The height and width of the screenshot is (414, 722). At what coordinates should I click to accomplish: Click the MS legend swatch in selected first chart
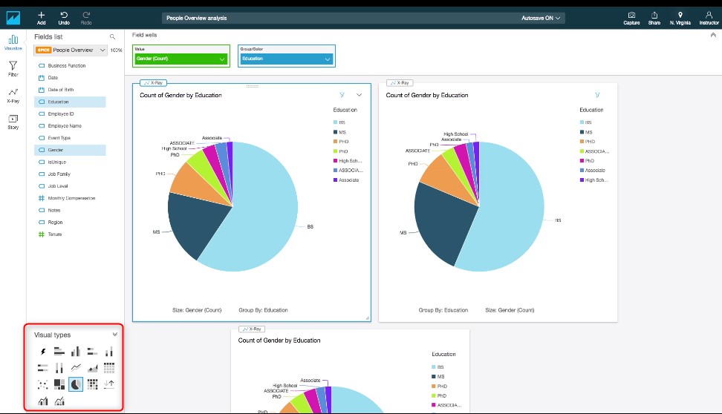point(335,132)
